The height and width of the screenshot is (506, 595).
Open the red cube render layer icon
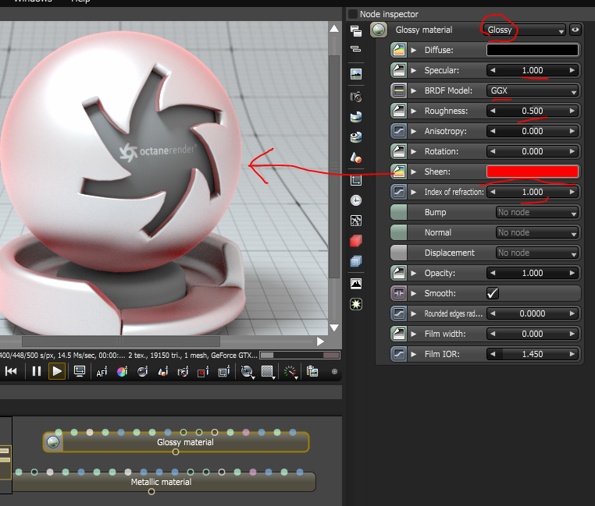pyautogui.click(x=356, y=241)
